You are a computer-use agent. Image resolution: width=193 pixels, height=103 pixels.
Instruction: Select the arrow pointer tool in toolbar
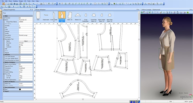pyautogui.click(x=4, y=4)
